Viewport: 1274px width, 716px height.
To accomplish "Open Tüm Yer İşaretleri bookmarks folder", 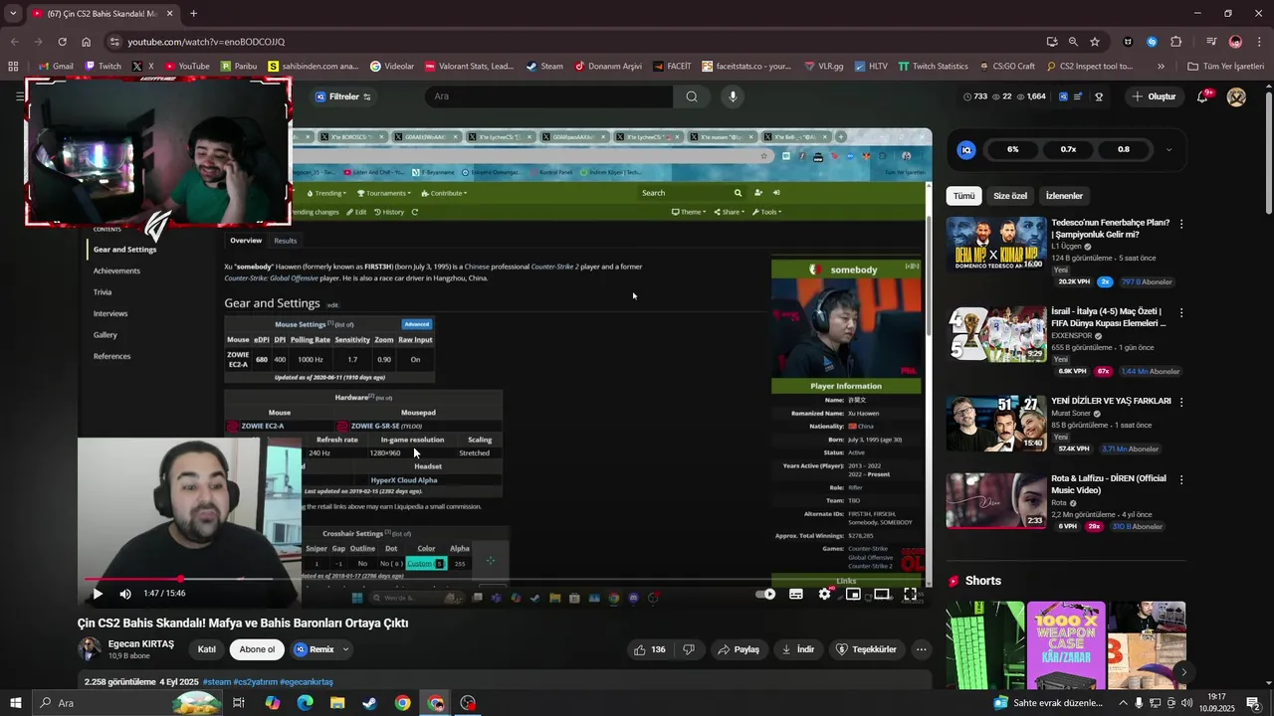I will [1225, 67].
